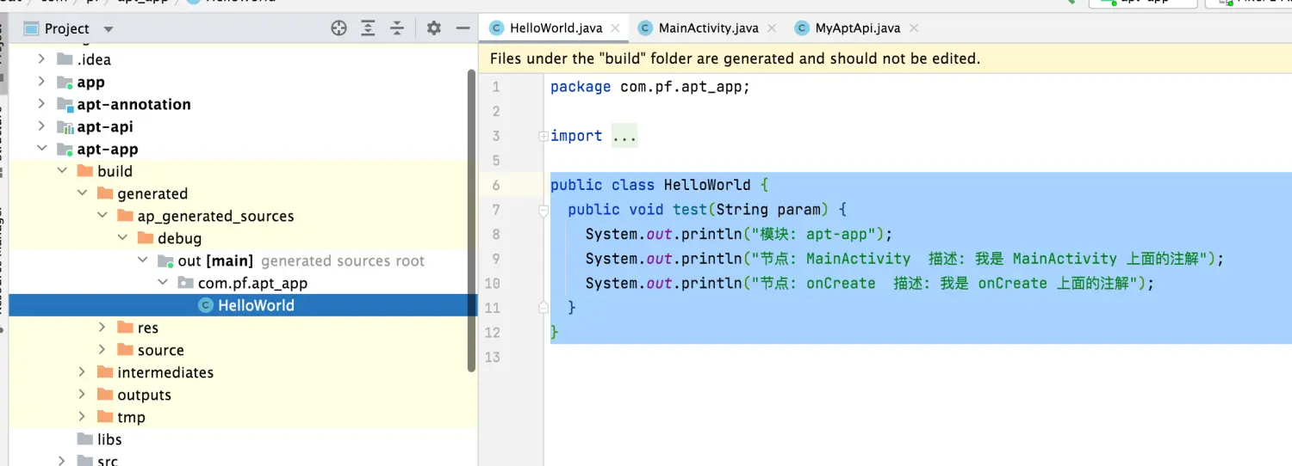This screenshot has width=1292, height=466.
Task: Expand the intermediates folder
Action: 82,372
